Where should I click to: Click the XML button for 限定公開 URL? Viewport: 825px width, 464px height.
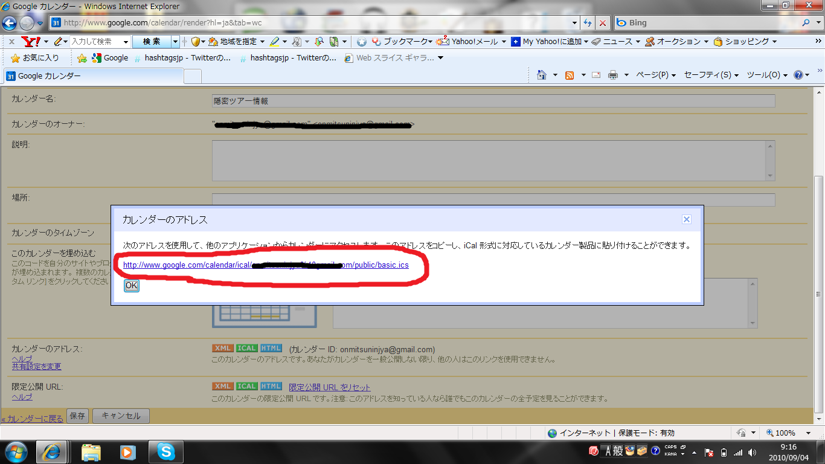coord(223,387)
